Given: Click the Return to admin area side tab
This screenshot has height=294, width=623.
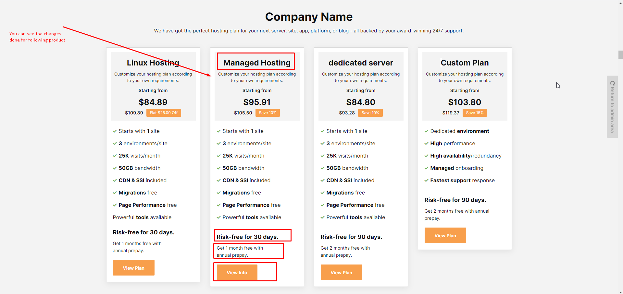Looking at the screenshot, I should point(612,110).
